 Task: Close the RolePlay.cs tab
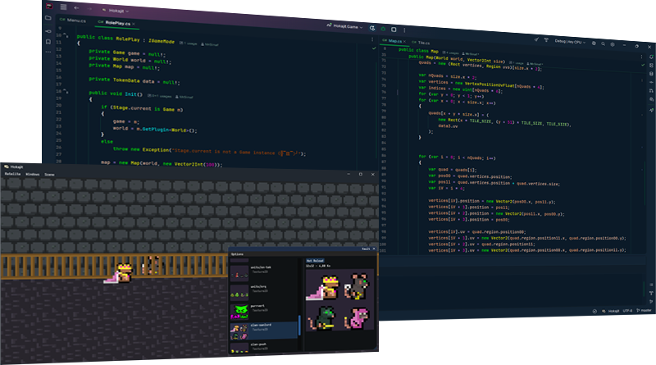[x=134, y=24]
